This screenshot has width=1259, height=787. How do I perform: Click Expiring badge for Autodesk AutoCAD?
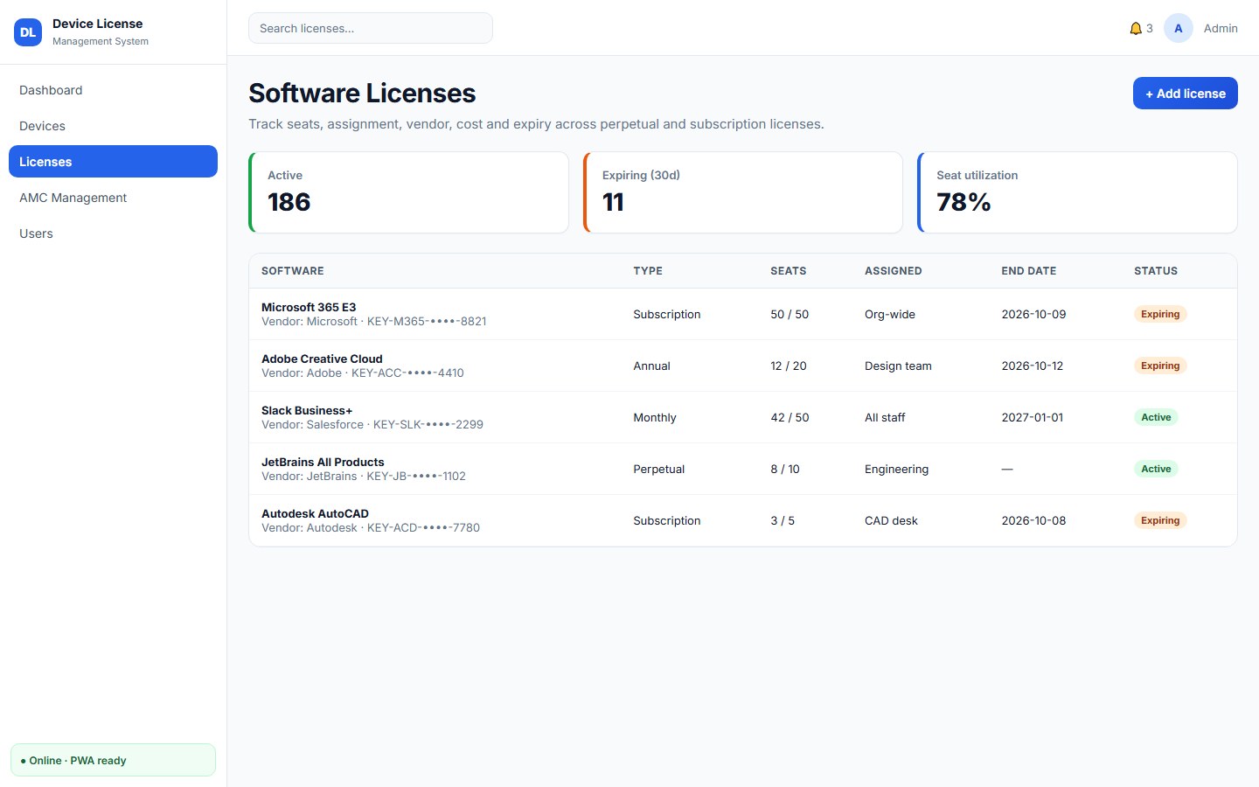click(x=1160, y=520)
